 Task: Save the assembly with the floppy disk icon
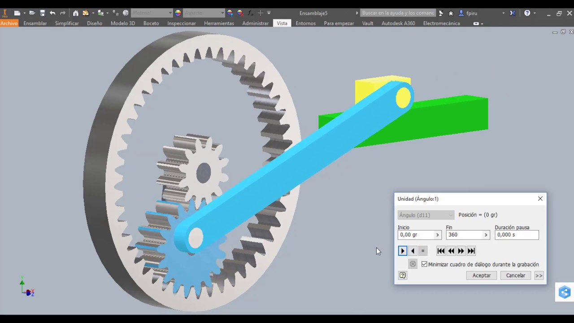pos(43,13)
